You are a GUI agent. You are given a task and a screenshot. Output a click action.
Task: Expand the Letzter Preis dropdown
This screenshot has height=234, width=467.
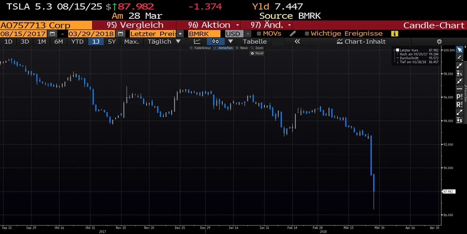click(x=180, y=34)
